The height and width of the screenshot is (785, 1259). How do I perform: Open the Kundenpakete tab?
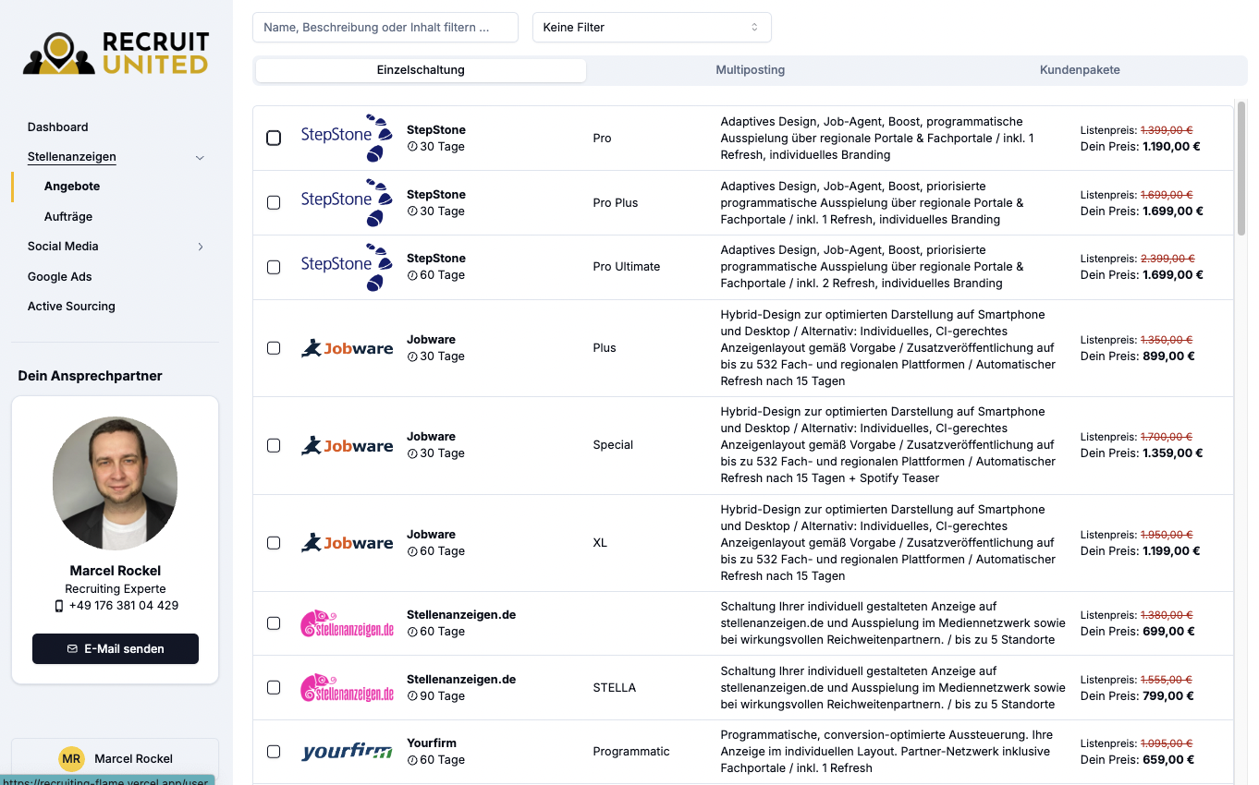pos(1080,70)
